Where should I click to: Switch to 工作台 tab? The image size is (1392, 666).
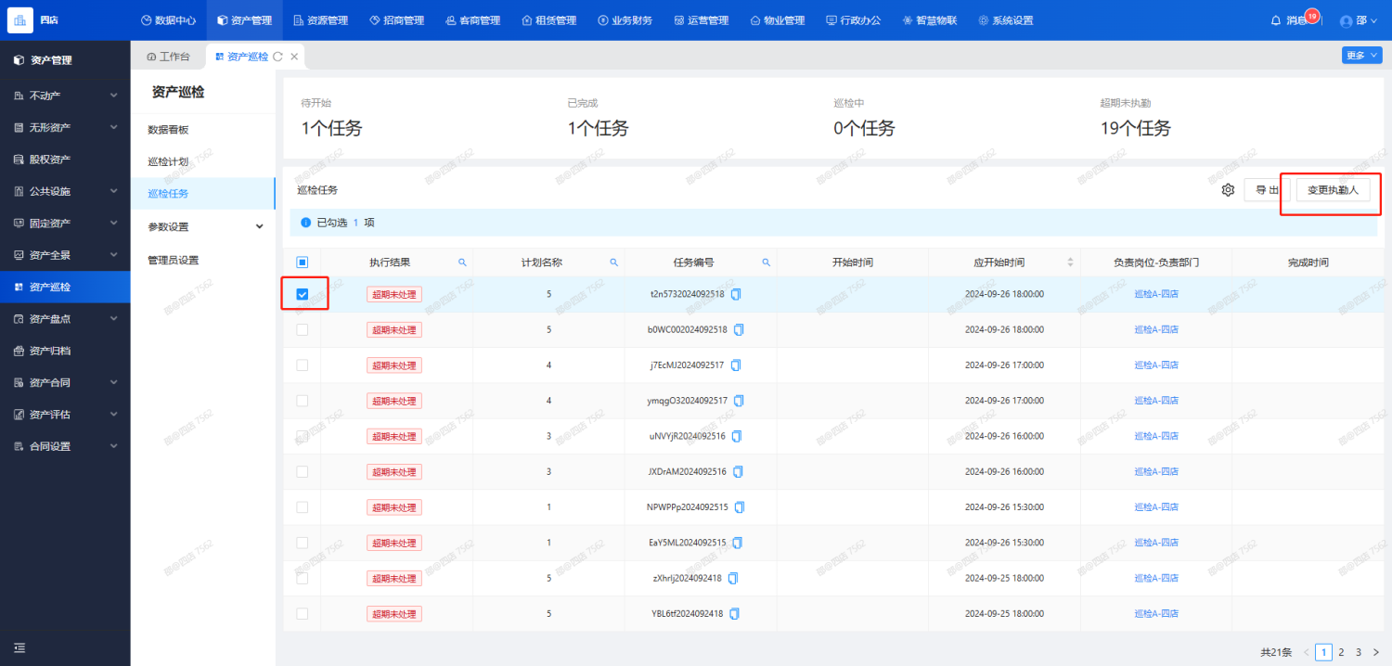(168, 57)
